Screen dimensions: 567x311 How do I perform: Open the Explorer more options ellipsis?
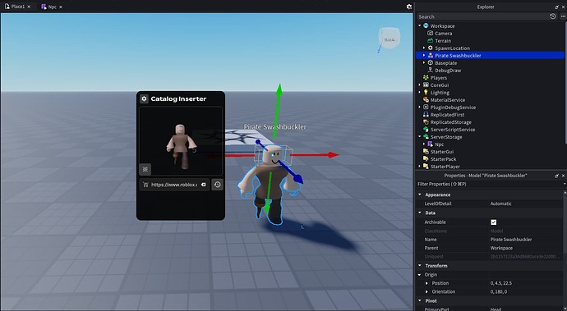pyautogui.click(x=563, y=16)
